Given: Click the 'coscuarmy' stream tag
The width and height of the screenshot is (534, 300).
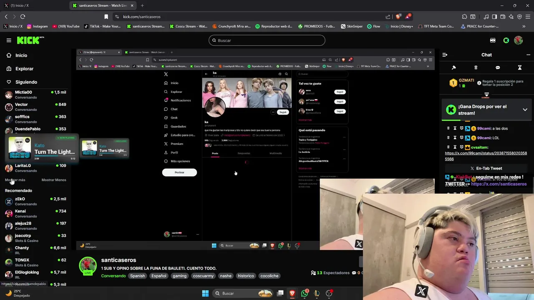Looking at the screenshot, I should pyautogui.click(x=203, y=276).
